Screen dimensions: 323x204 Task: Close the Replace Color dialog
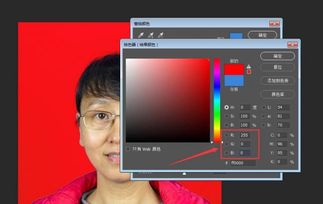pos(274,24)
